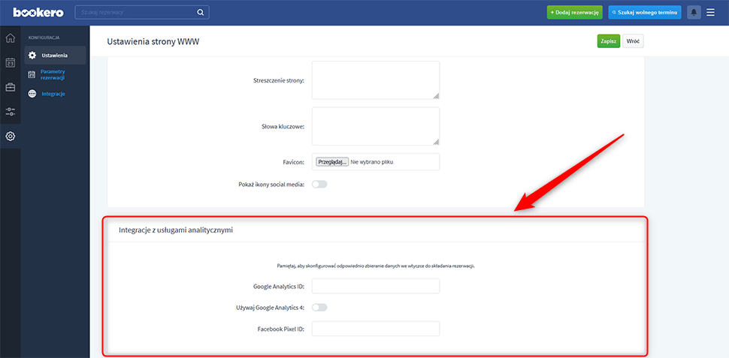The width and height of the screenshot is (729, 358).
Task: Click Integracje z usługami analitycznymi heading
Action: point(176,230)
